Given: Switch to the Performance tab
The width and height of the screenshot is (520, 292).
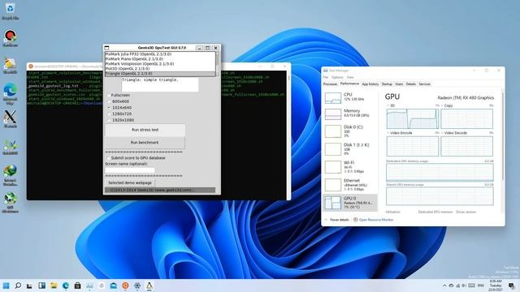Looking at the screenshot, I should (349, 84).
